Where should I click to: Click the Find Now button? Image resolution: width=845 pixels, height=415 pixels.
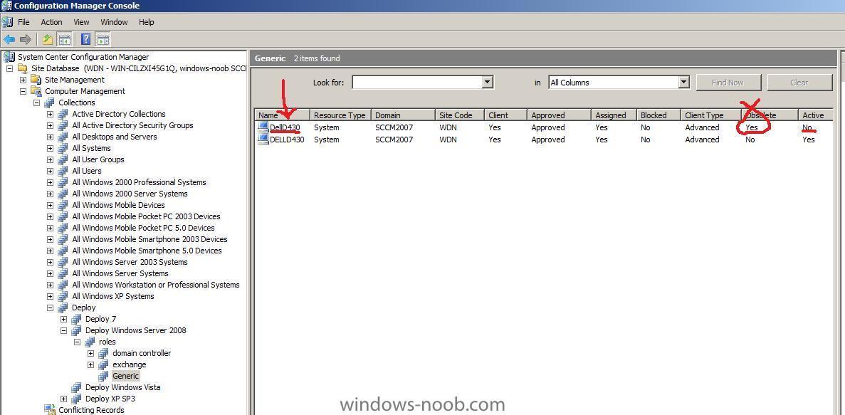click(x=728, y=83)
